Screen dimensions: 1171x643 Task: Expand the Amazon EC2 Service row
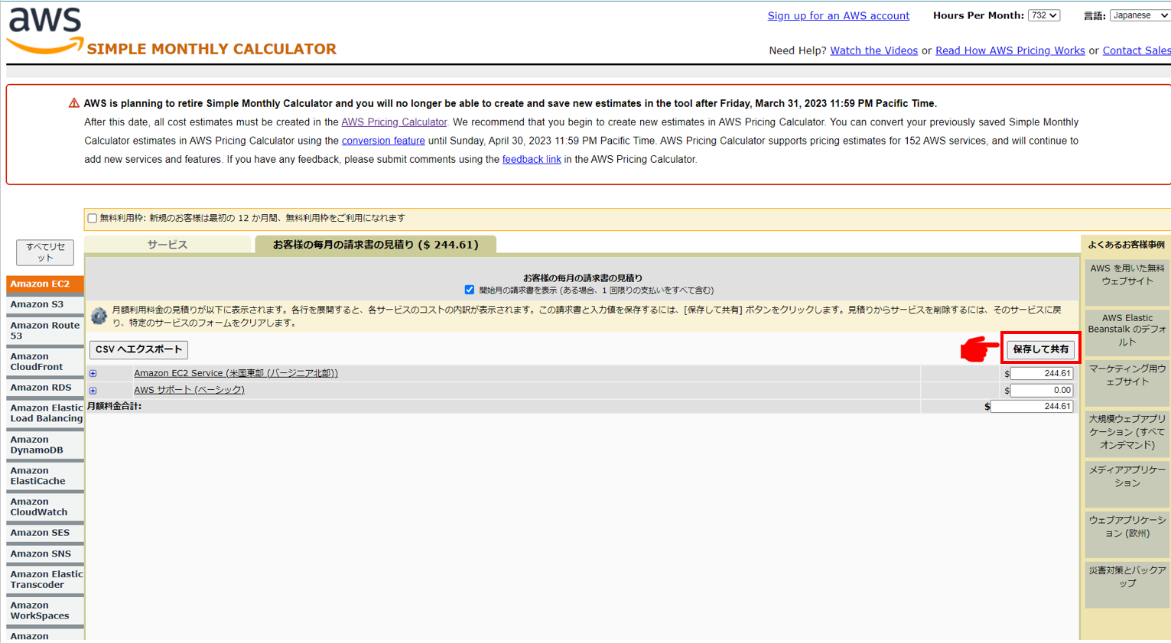point(93,374)
